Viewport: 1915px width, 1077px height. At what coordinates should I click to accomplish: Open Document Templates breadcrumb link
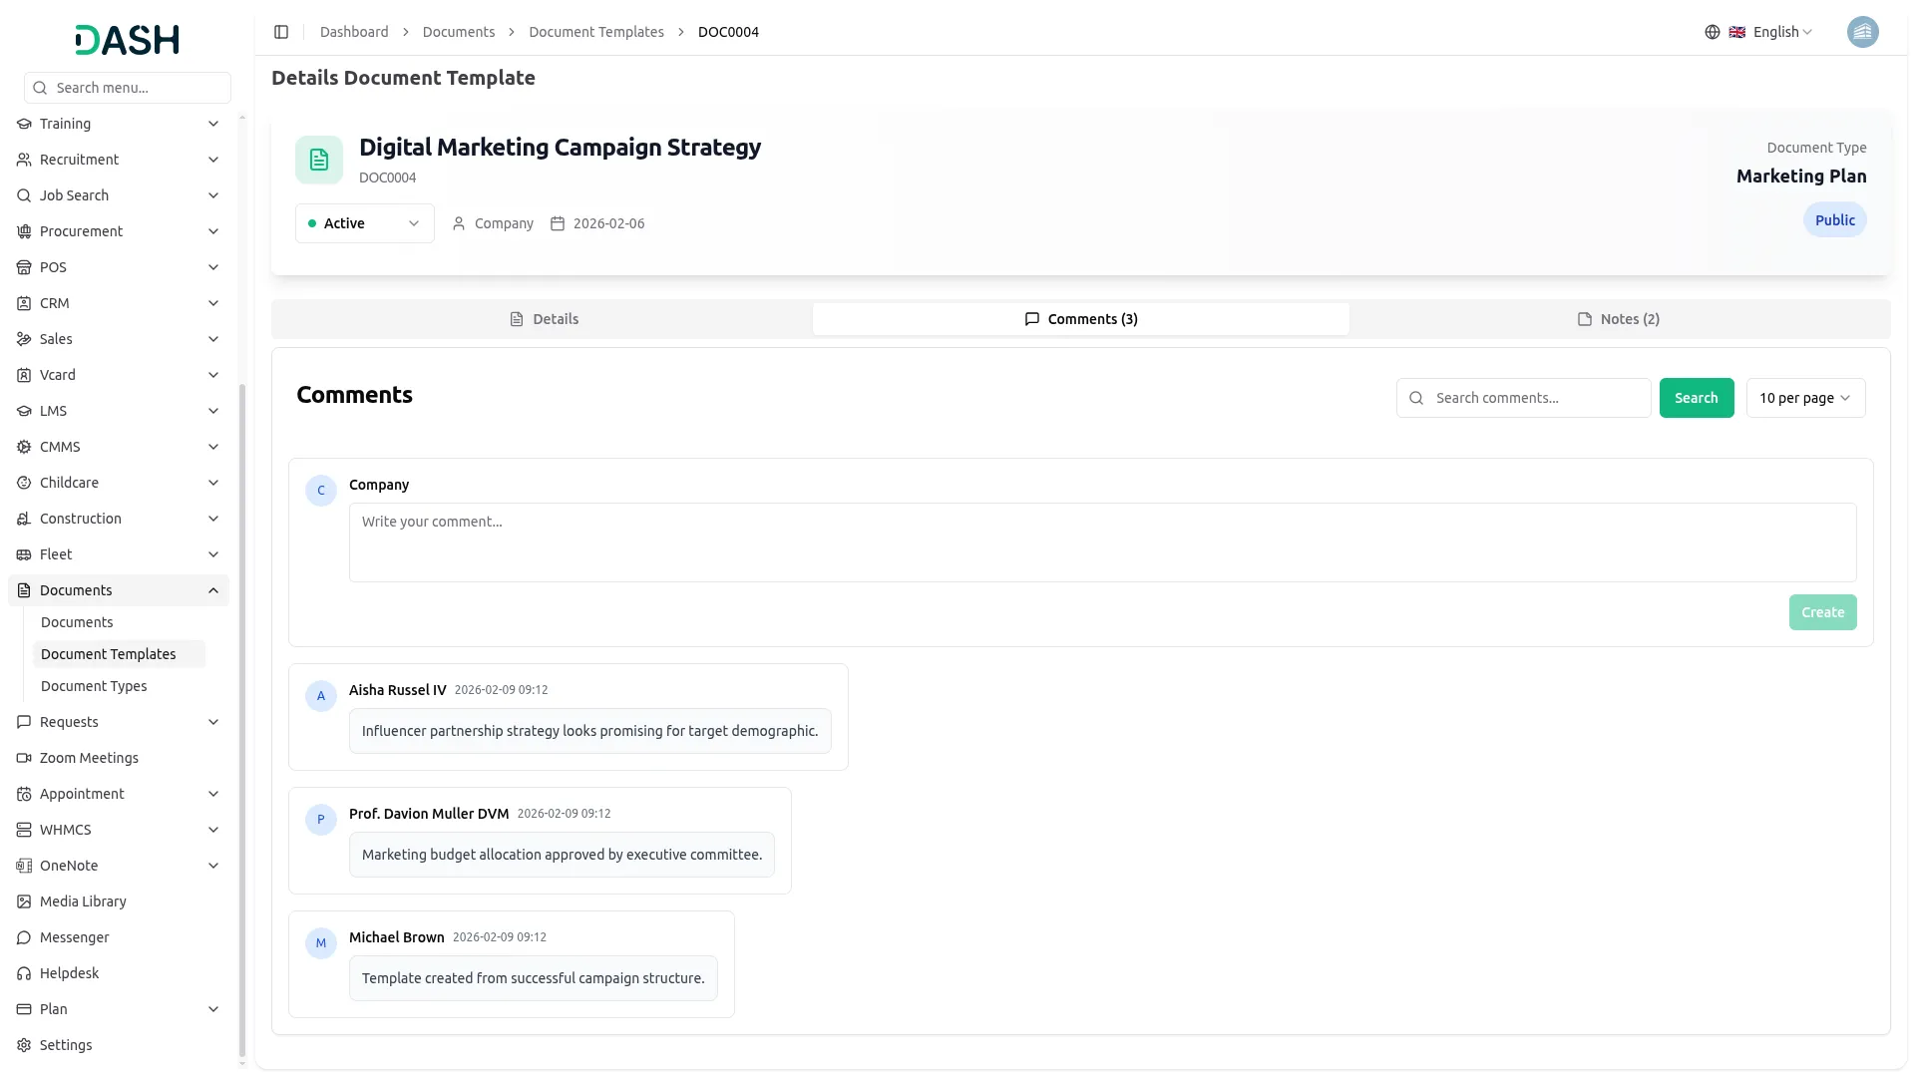595,32
